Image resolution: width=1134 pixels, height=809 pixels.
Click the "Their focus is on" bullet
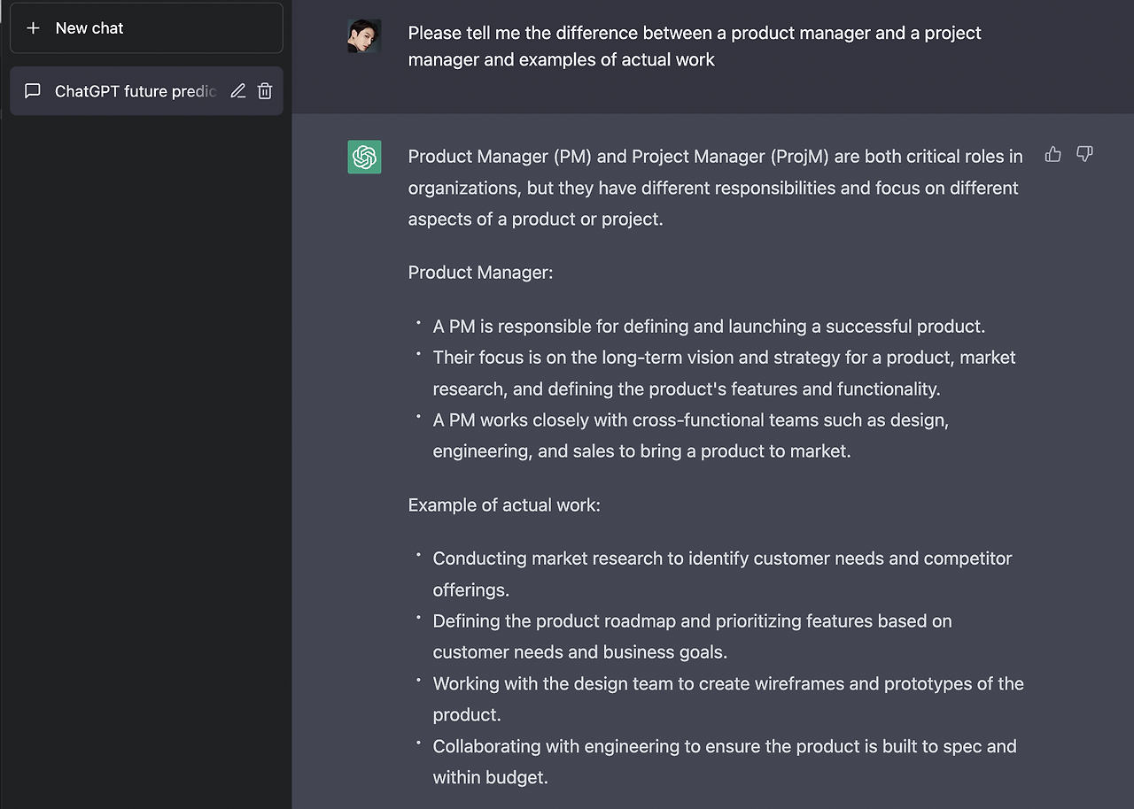(724, 373)
